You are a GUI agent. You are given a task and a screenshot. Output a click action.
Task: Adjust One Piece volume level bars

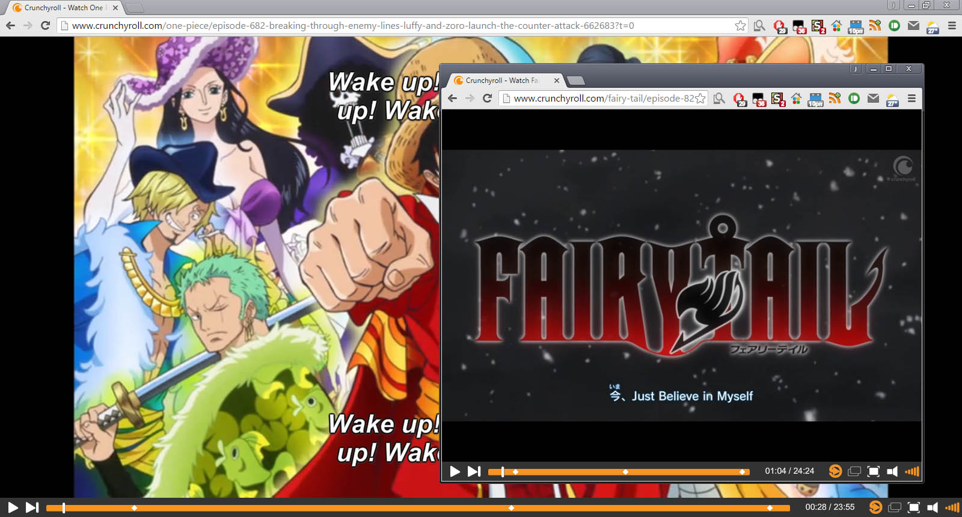tap(952, 507)
